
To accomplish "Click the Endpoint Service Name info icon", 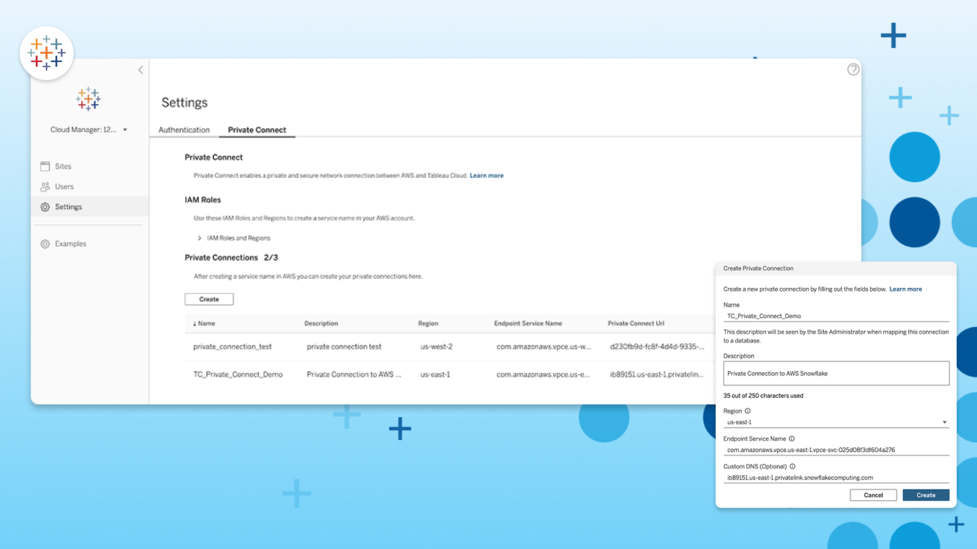I will click(792, 439).
